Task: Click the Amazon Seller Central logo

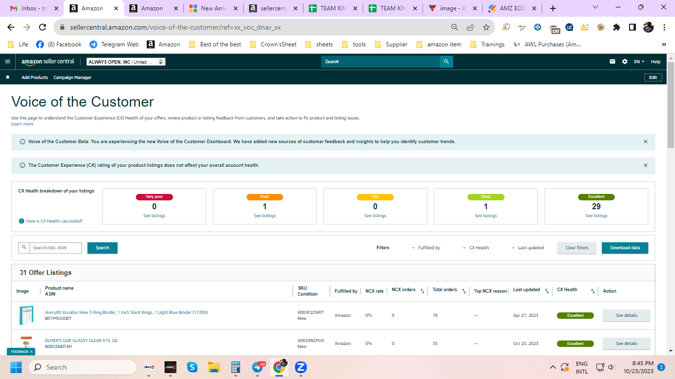Action: coord(48,62)
